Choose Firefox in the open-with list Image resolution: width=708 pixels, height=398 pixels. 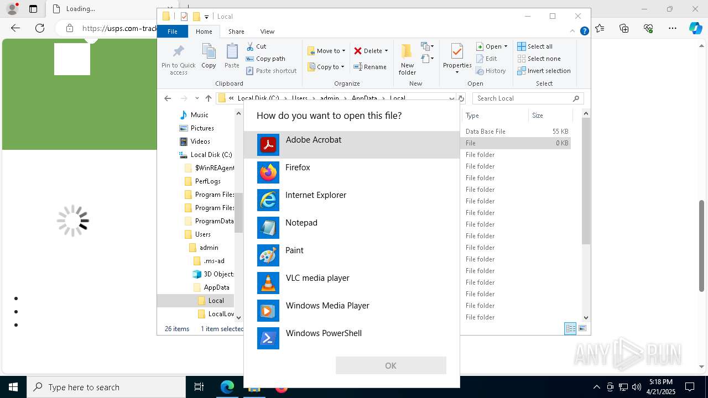tap(352, 172)
